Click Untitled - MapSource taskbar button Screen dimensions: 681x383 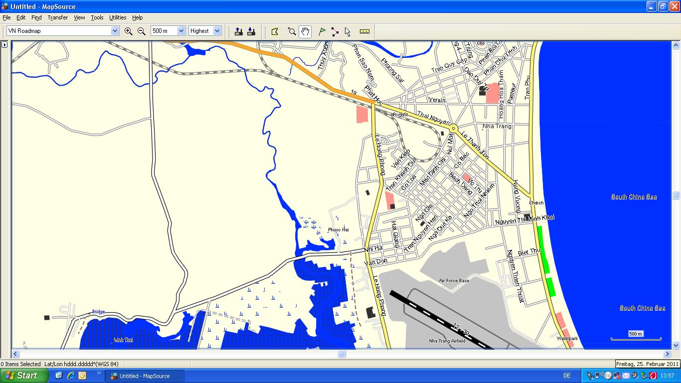(145, 376)
